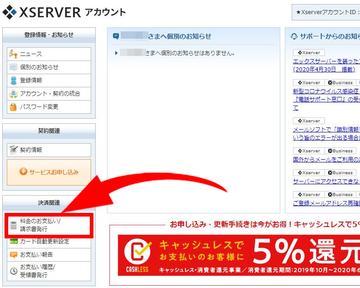Click the clock icon for お支払い履歴
Screen dimensions: 360x288
[14, 271]
